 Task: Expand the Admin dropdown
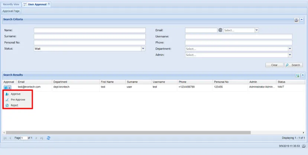pyautogui.click(x=290, y=55)
